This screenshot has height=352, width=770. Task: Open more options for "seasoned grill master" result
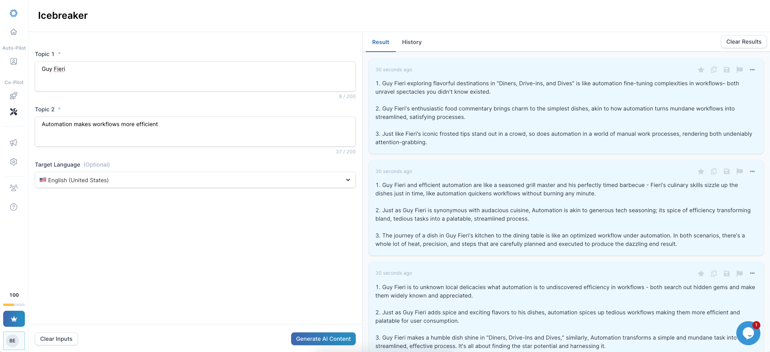coord(752,171)
